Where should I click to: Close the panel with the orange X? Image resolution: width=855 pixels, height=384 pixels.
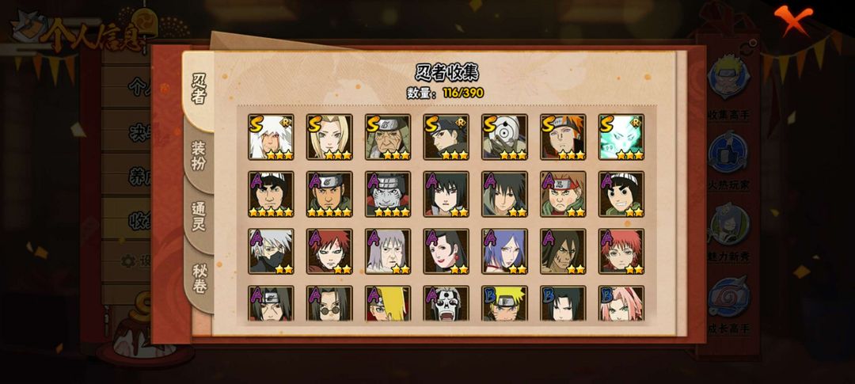click(x=792, y=20)
